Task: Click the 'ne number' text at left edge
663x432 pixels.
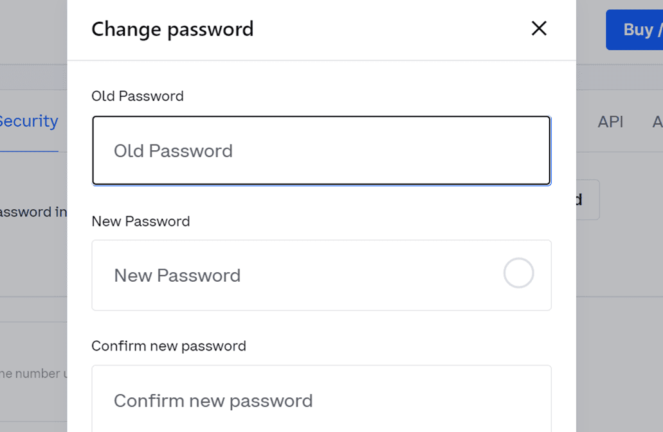Action: click(33, 374)
